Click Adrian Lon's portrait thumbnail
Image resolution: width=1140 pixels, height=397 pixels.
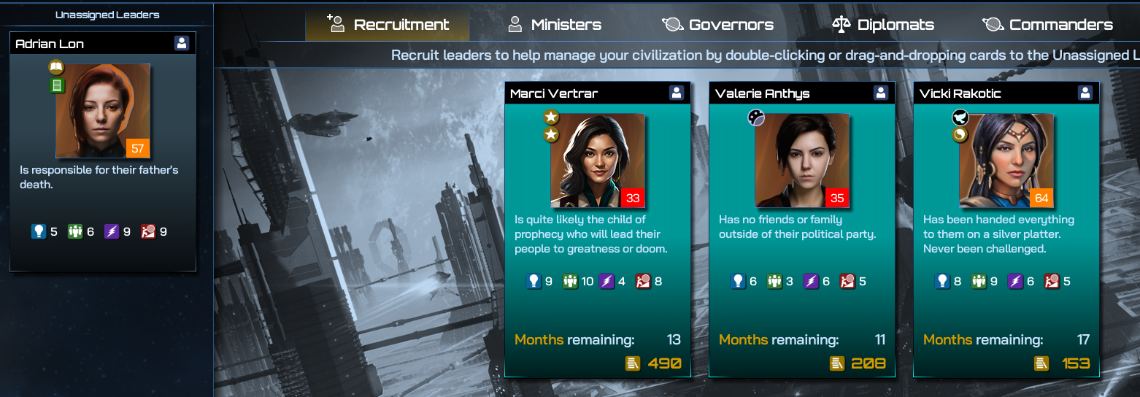103,111
